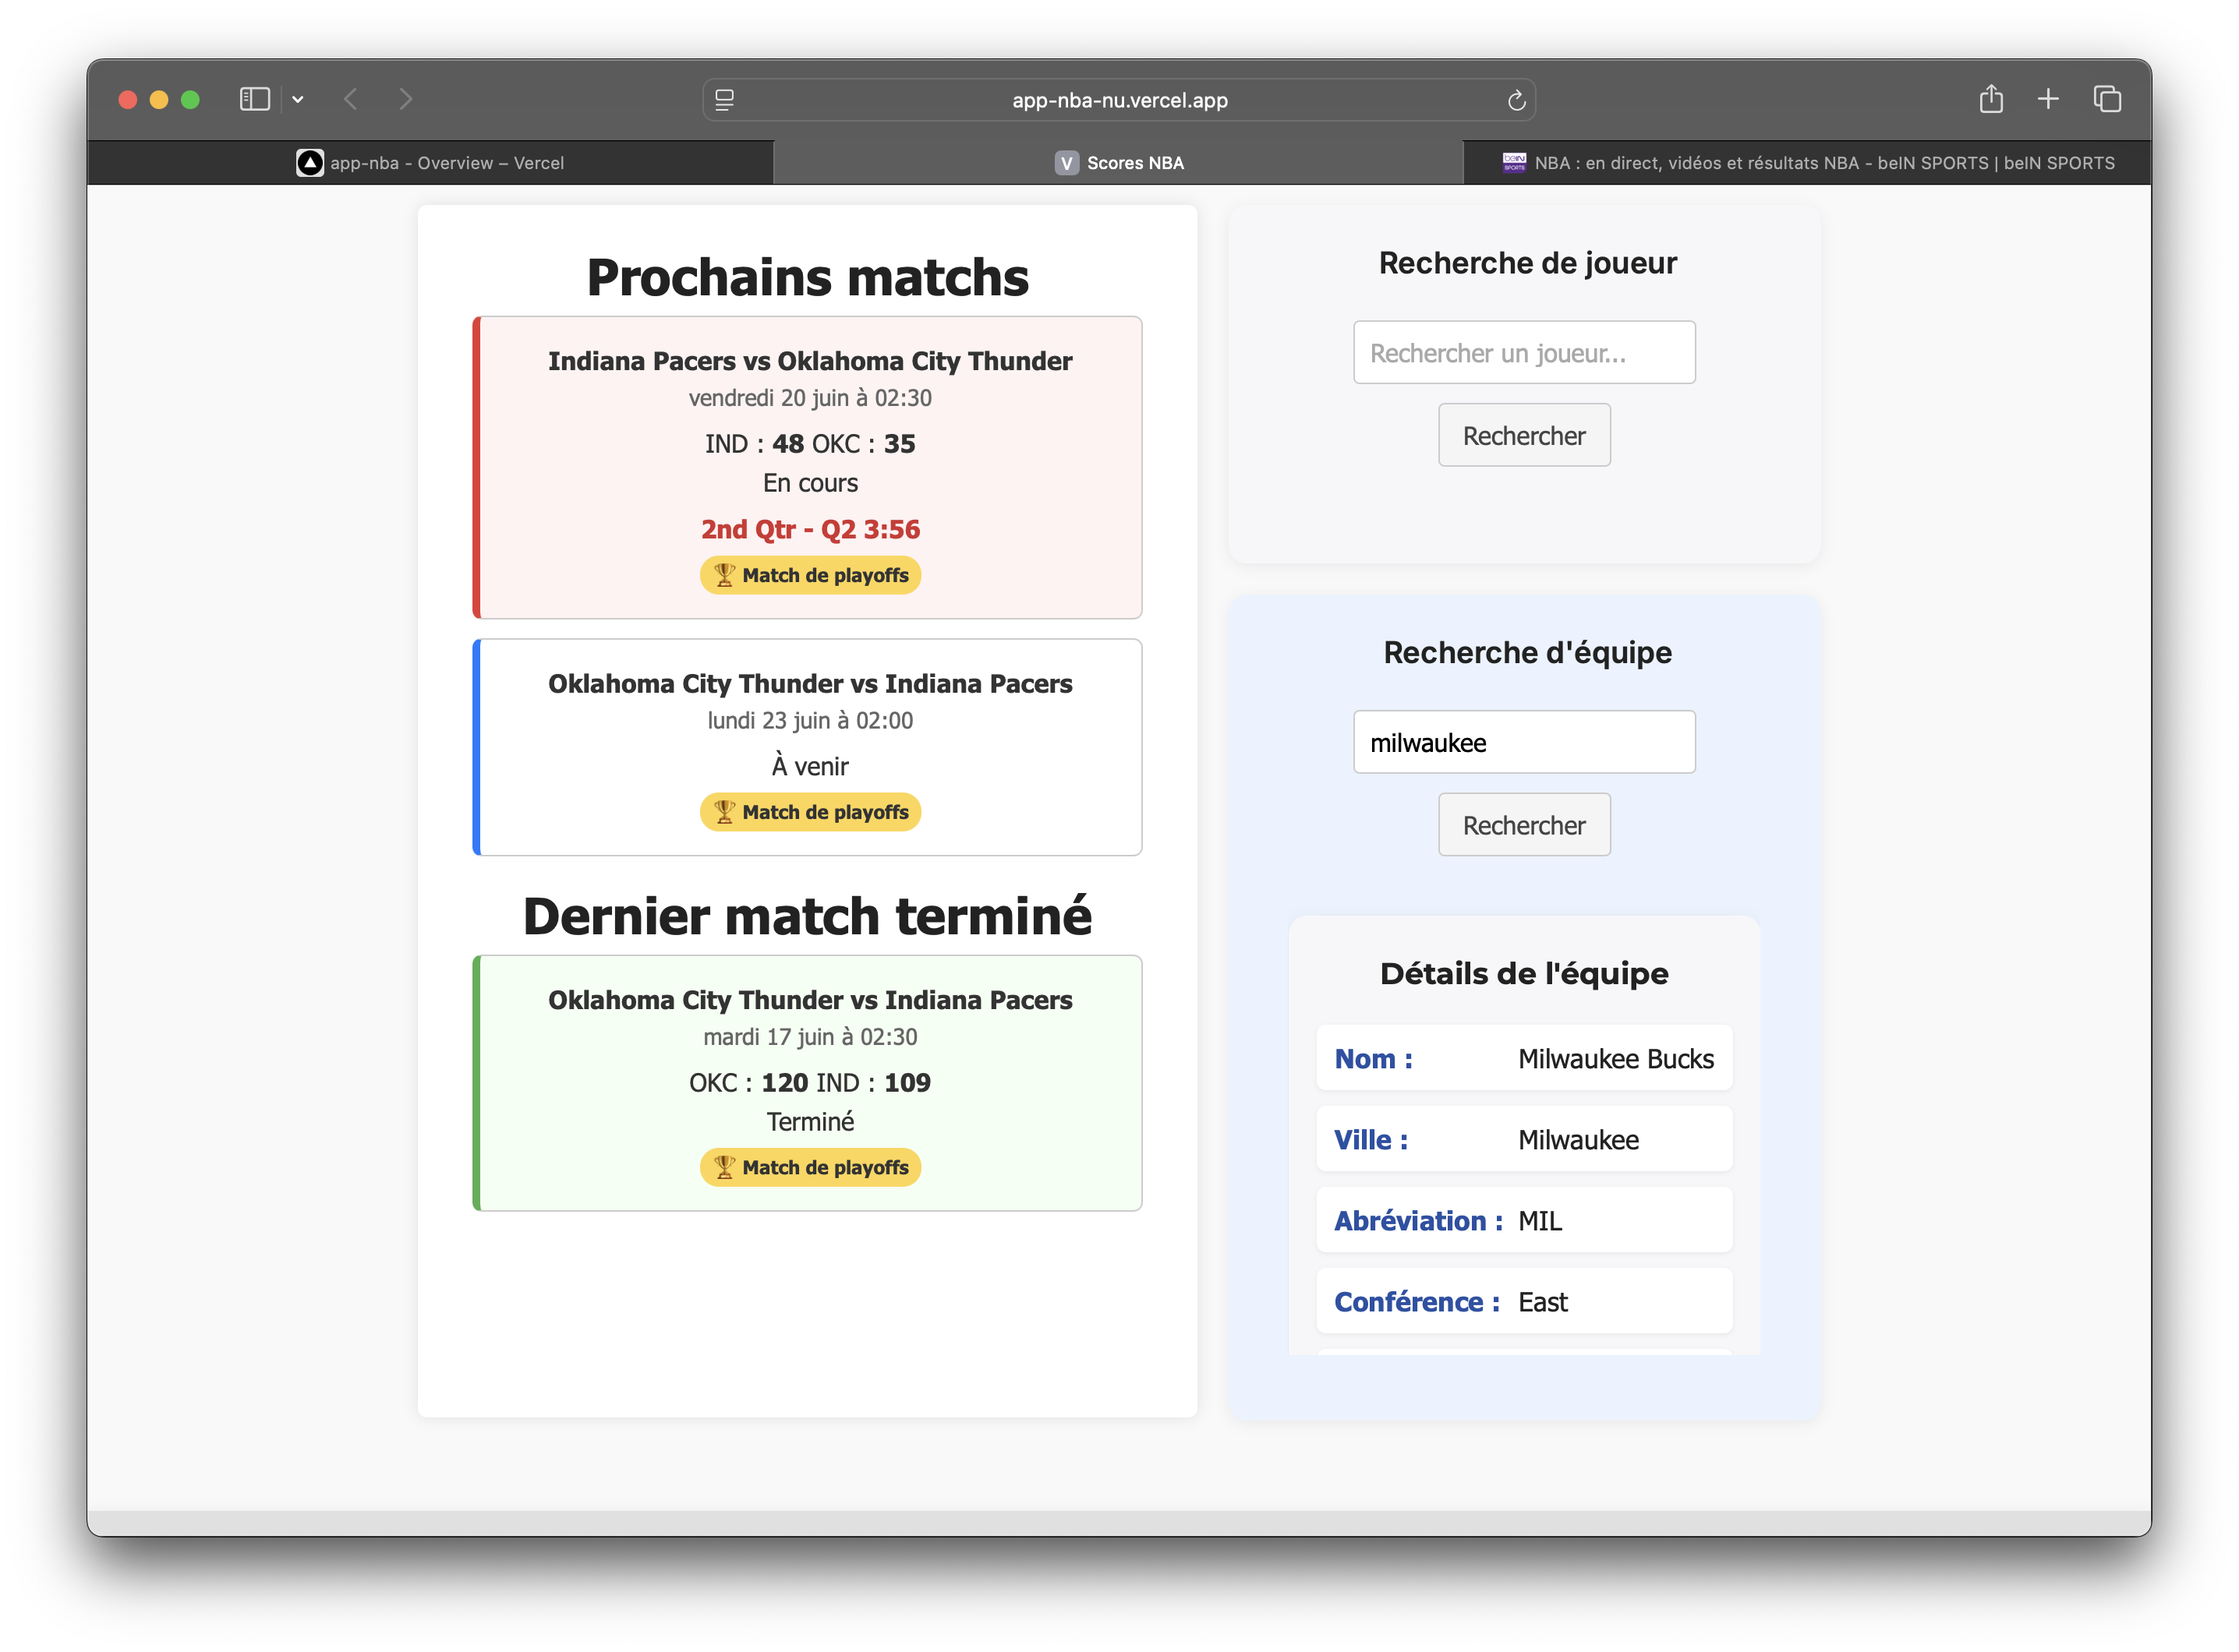The width and height of the screenshot is (2239, 1652).
Task: Click the 'Recherche d'équipe' heading
Action: pos(1528,652)
